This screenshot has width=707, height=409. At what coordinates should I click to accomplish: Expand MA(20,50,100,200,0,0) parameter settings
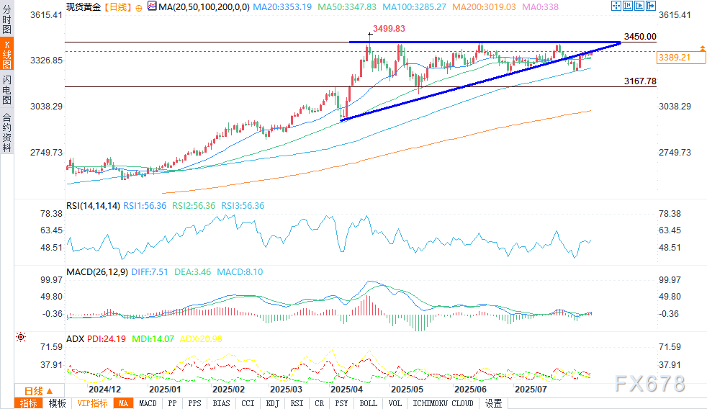[204, 7]
